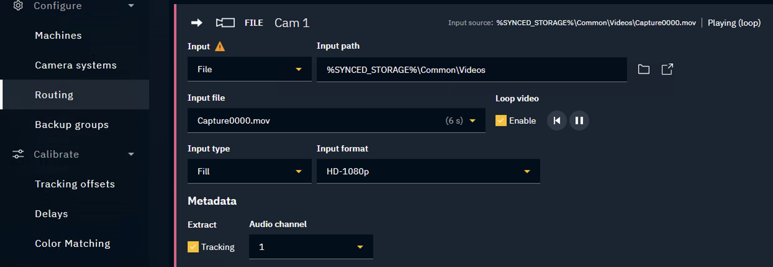Expand the Input format HD-1080p dropdown
Viewport: 773px width, 267px height.
tap(428, 171)
